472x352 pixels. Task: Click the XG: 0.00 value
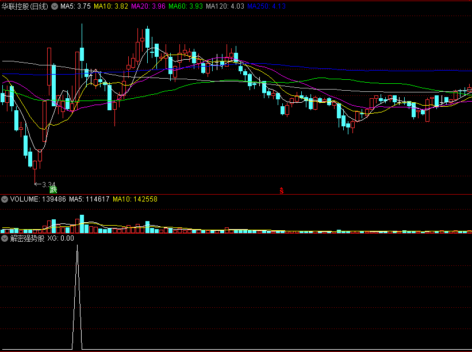click(x=60, y=238)
